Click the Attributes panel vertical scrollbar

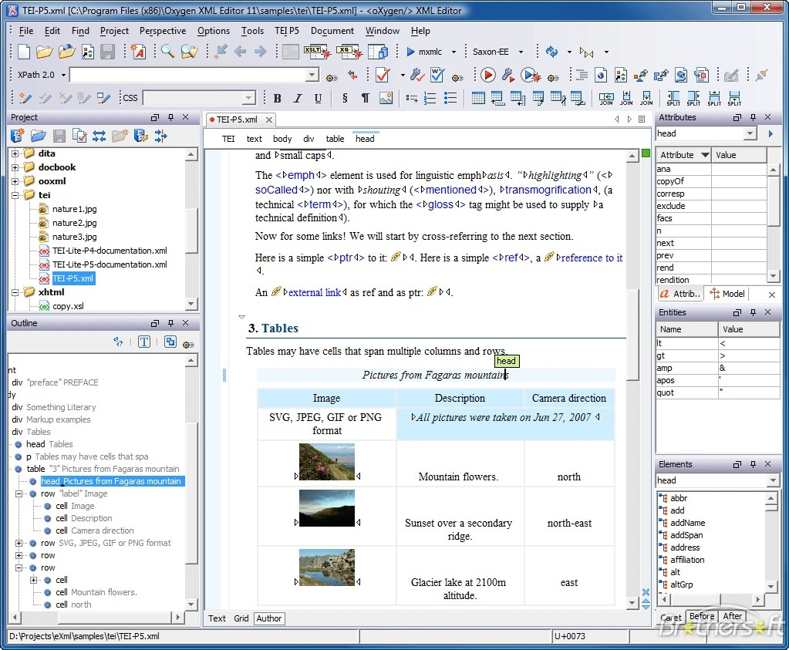click(774, 222)
